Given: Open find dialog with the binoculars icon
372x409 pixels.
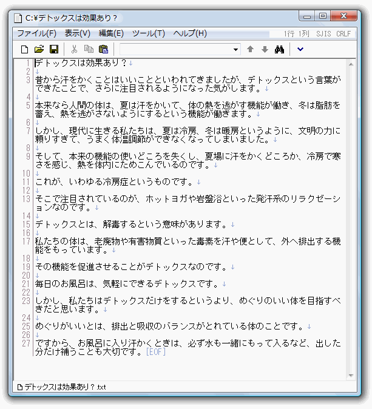Looking at the screenshot, I should [x=279, y=49].
